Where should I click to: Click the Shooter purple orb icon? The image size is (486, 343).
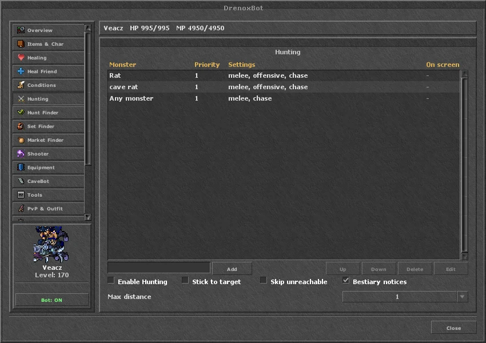click(21, 153)
